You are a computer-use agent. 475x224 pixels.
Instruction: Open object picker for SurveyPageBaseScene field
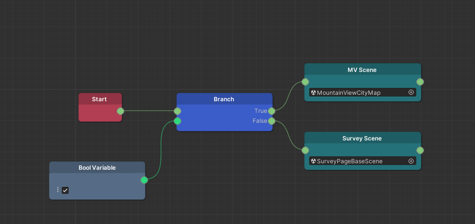click(x=411, y=161)
